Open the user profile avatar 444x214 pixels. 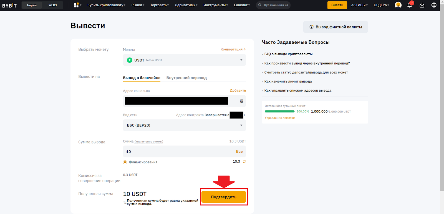pyautogui.click(x=398, y=5)
